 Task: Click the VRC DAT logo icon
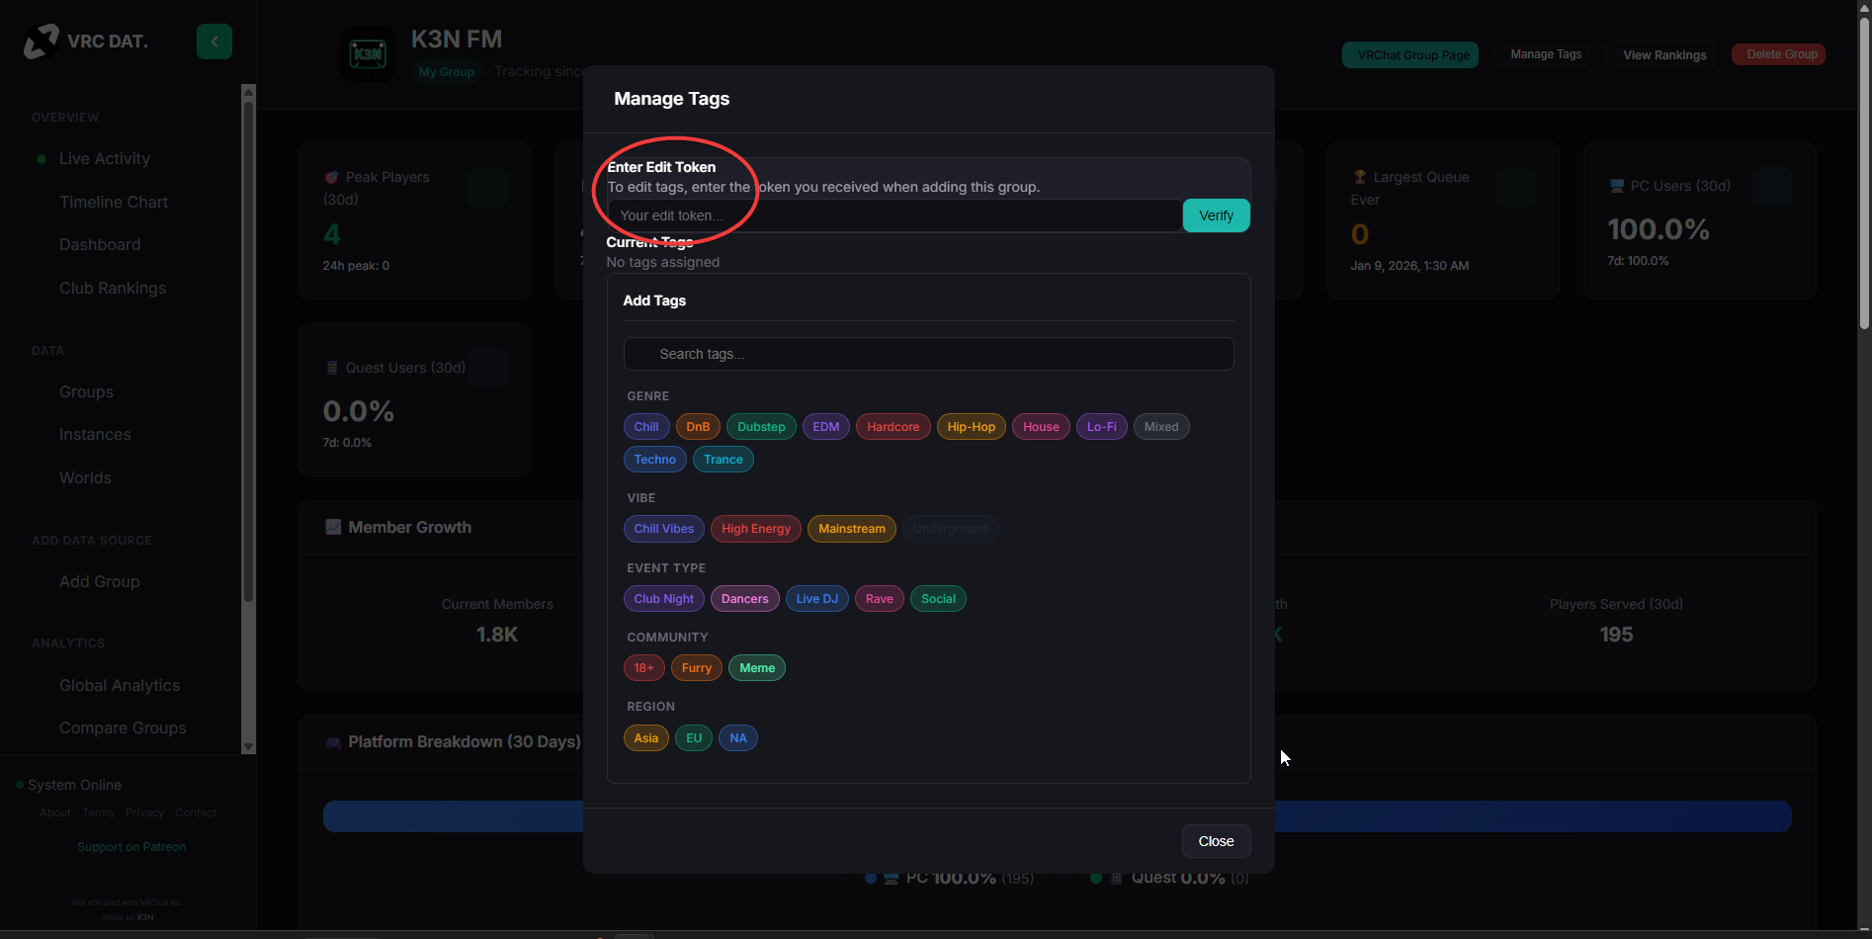click(x=42, y=42)
